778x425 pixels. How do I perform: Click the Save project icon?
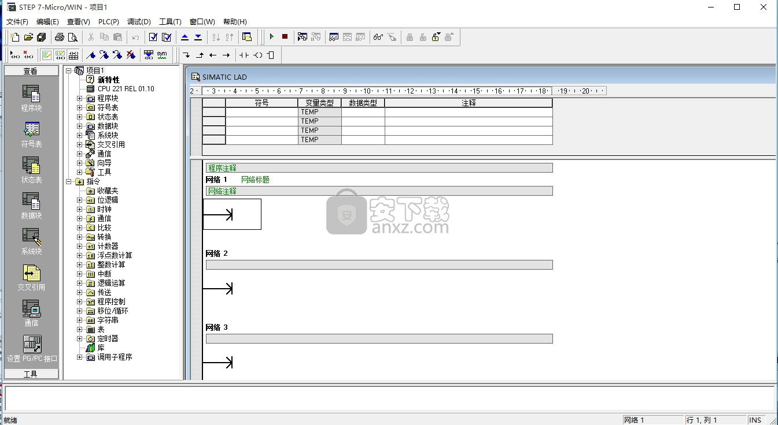click(x=42, y=37)
